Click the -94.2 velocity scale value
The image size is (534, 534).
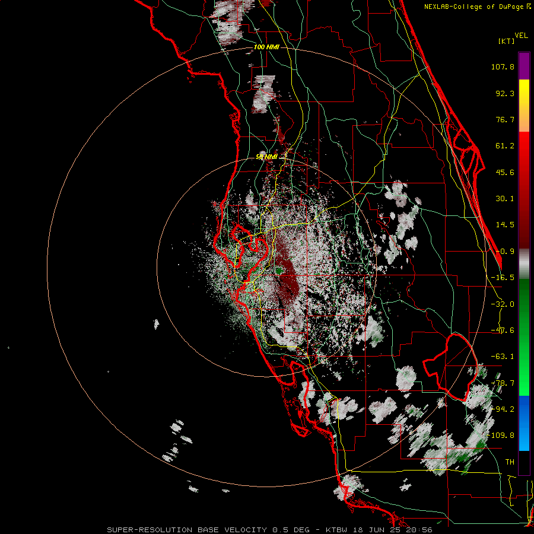pos(503,409)
